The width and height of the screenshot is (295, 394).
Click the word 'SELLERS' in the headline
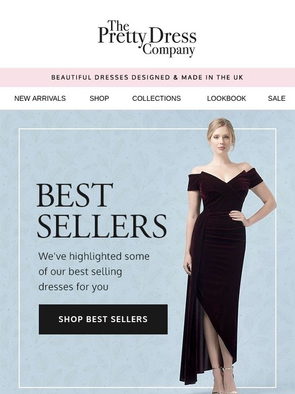pyautogui.click(x=102, y=226)
